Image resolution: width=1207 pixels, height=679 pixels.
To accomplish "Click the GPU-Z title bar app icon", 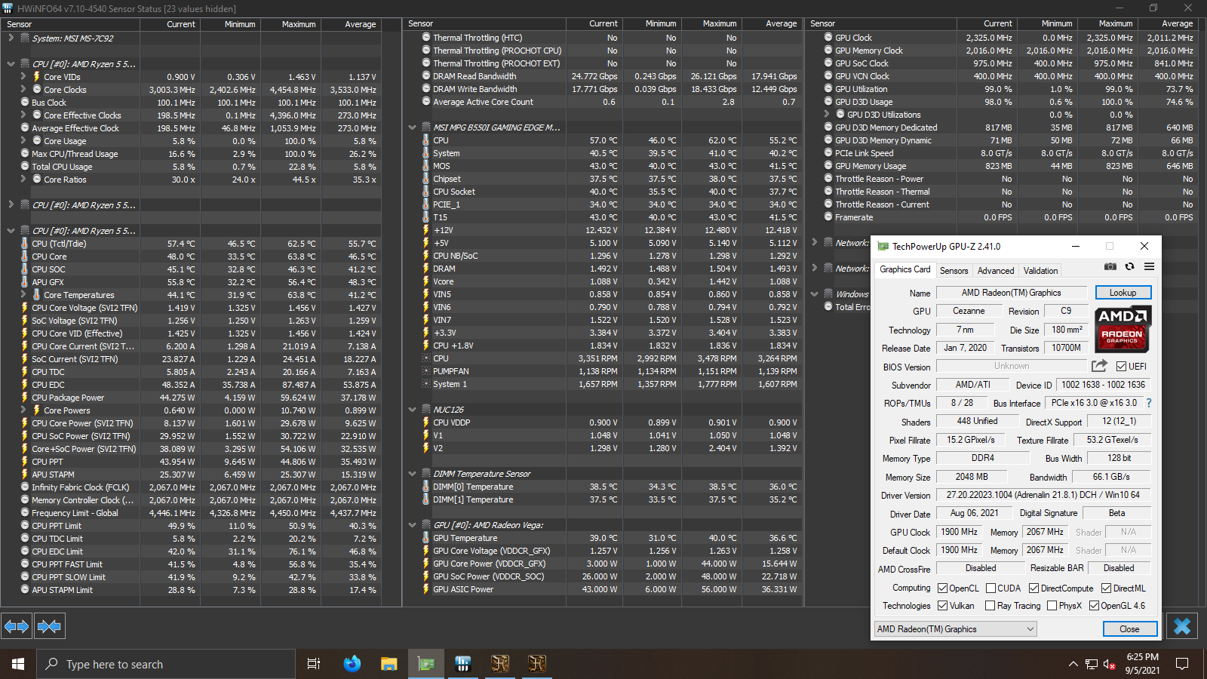I will pos(883,246).
